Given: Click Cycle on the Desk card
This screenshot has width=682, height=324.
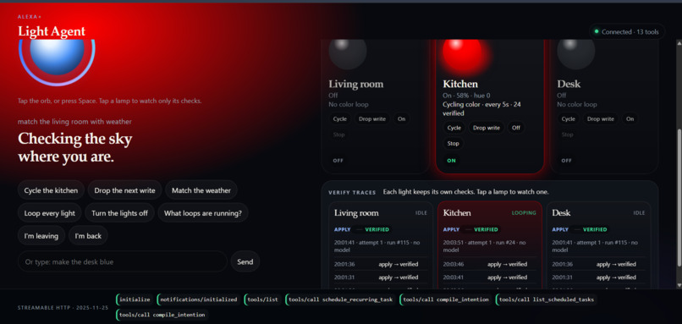Looking at the screenshot, I should click(x=568, y=118).
